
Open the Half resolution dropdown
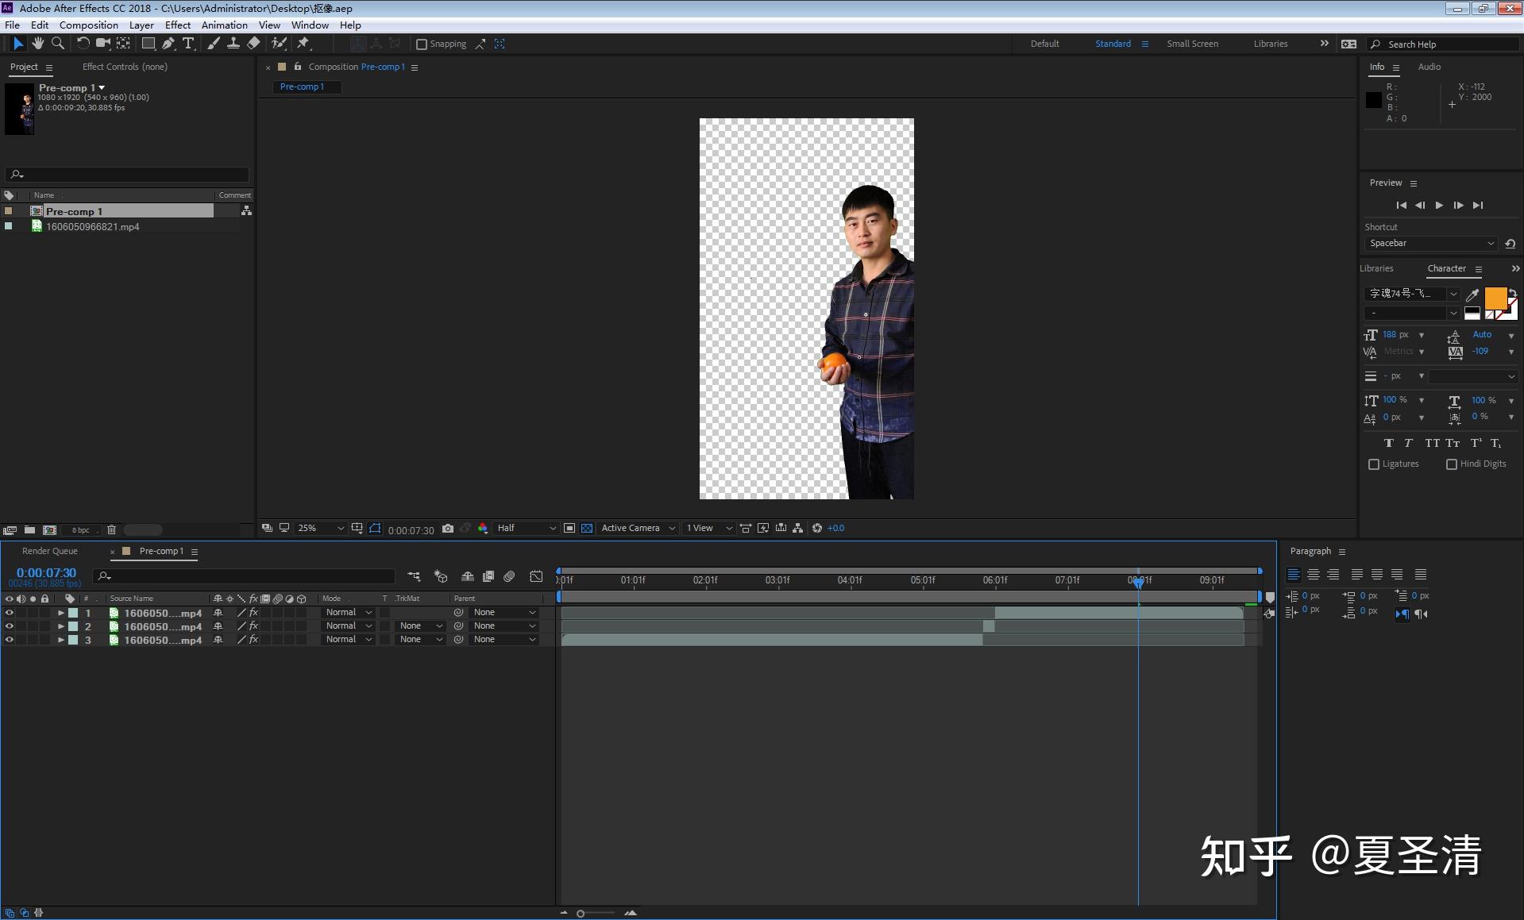pos(527,529)
